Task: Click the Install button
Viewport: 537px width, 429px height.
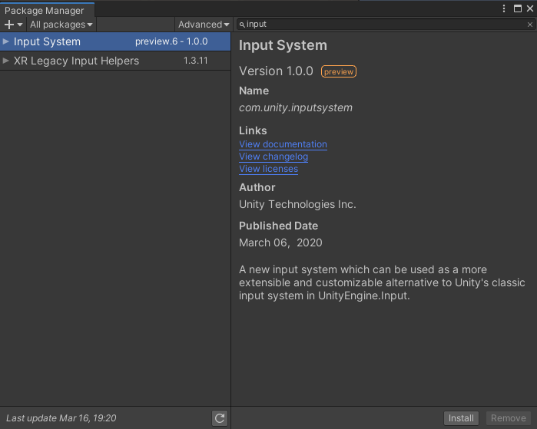Action: pos(461,418)
